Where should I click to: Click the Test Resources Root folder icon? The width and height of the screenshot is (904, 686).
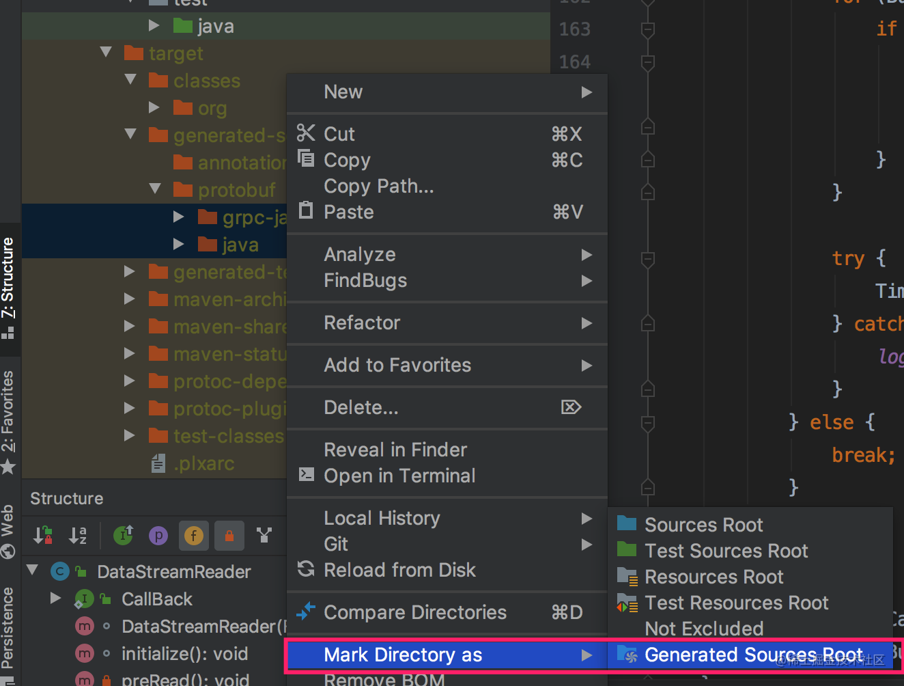(x=627, y=603)
